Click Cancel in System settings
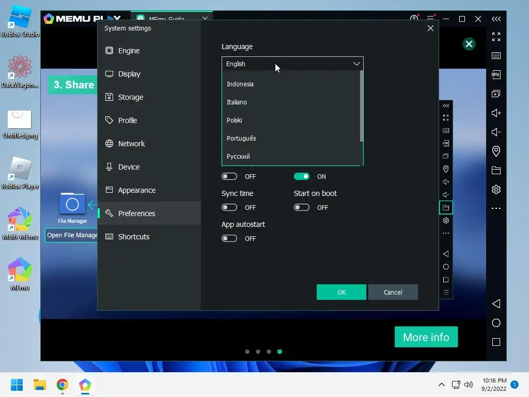Viewport: 529px width, 397px height. pos(393,292)
